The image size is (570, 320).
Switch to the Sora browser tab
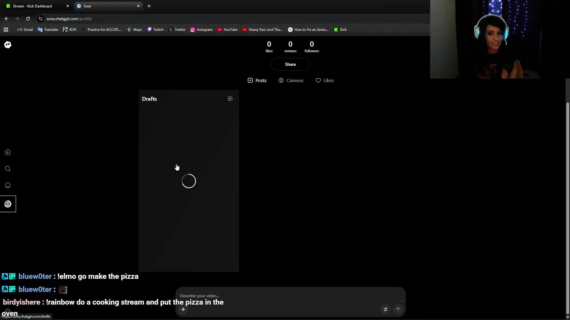coord(108,6)
